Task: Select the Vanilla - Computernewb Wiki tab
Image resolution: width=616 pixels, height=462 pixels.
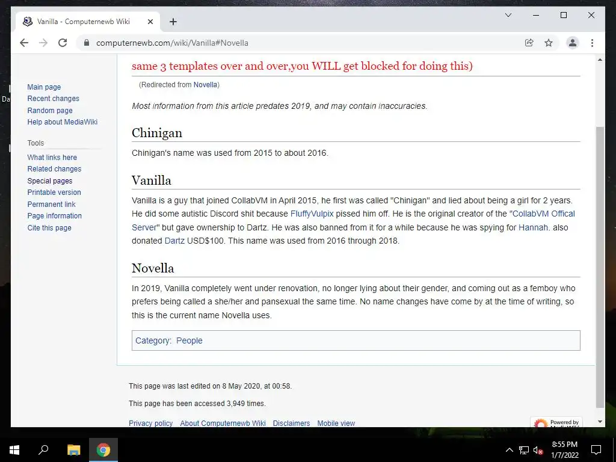Action: click(88, 22)
